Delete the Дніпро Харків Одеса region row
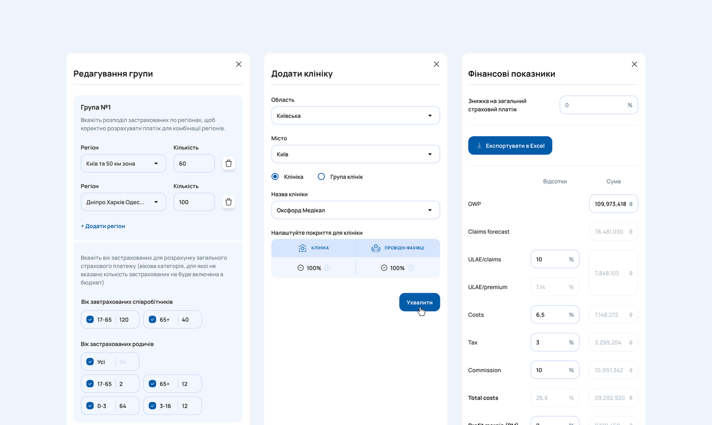Screen dimensions: 712x425 click(228, 202)
